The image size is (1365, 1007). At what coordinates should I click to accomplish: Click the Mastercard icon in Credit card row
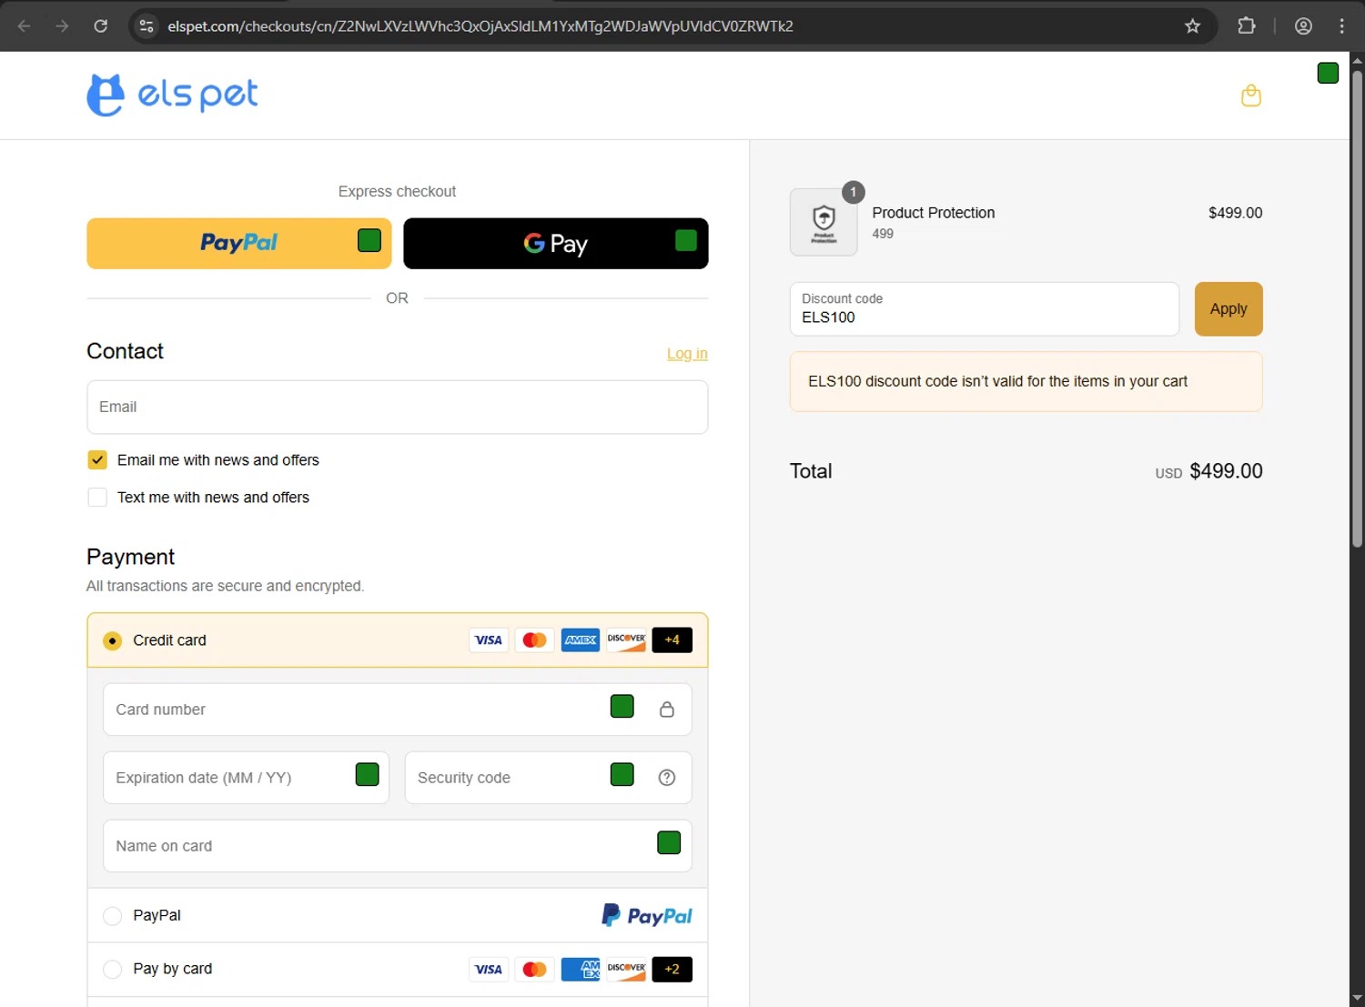point(535,640)
